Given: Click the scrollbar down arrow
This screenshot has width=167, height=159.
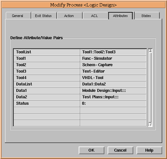Looking at the screenshot, I should pos(150,125).
